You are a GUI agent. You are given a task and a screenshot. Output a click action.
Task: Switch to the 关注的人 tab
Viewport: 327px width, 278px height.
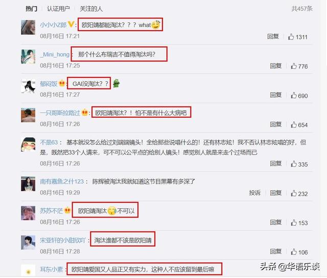click(x=91, y=9)
